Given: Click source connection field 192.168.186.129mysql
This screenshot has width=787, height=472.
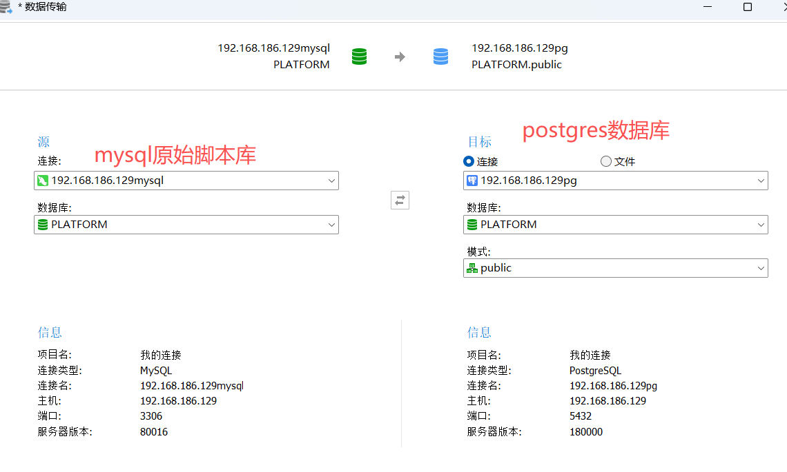Looking at the screenshot, I should pos(186,181).
